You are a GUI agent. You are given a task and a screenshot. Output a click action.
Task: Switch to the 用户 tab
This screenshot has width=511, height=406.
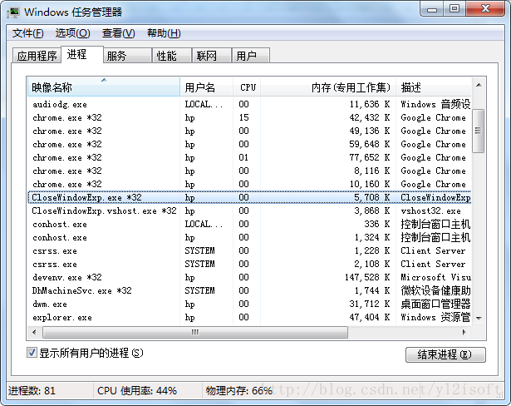pyautogui.click(x=250, y=56)
